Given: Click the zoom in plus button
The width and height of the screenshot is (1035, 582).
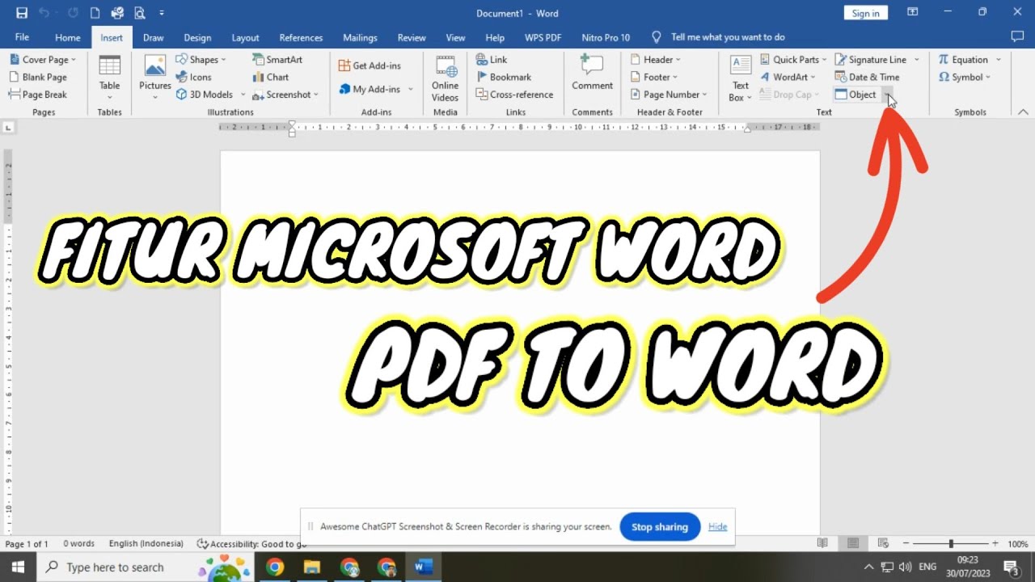Looking at the screenshot, I should (995, 544).
